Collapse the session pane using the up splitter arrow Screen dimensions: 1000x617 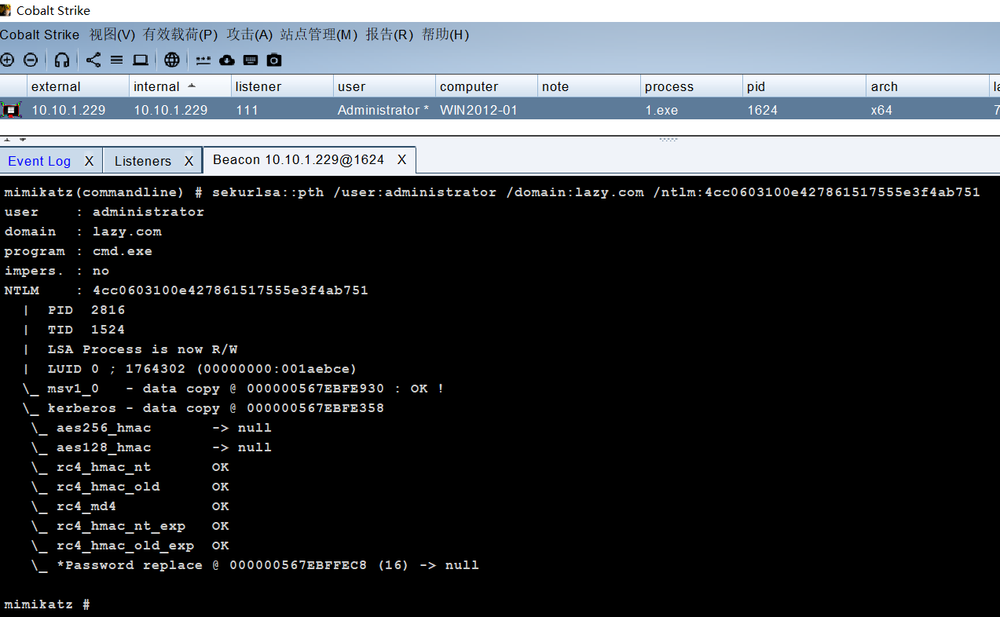tap(9, 140)
